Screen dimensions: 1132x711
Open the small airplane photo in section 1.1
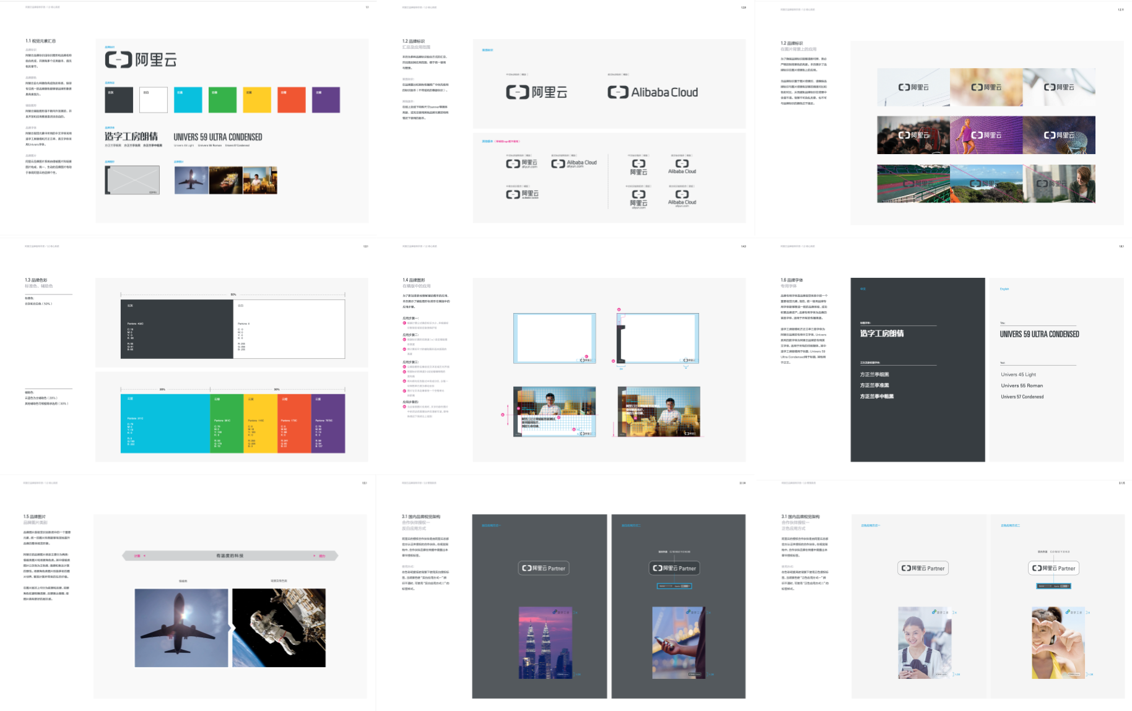[191, 180]
